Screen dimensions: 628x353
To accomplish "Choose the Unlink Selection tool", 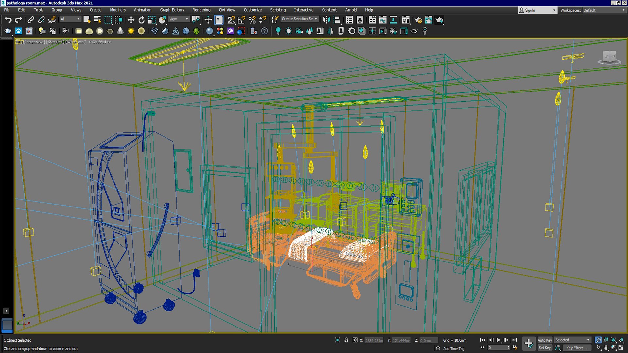I will 41,20.
